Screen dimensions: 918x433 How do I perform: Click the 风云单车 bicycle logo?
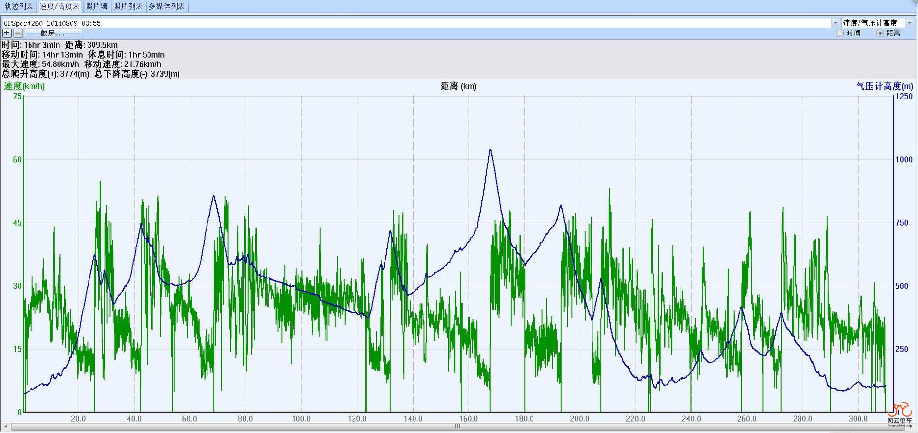(x=899, y=412)
